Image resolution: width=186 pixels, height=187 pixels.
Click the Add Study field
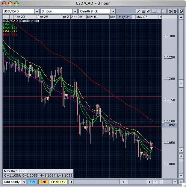click(x=12, y=182)
